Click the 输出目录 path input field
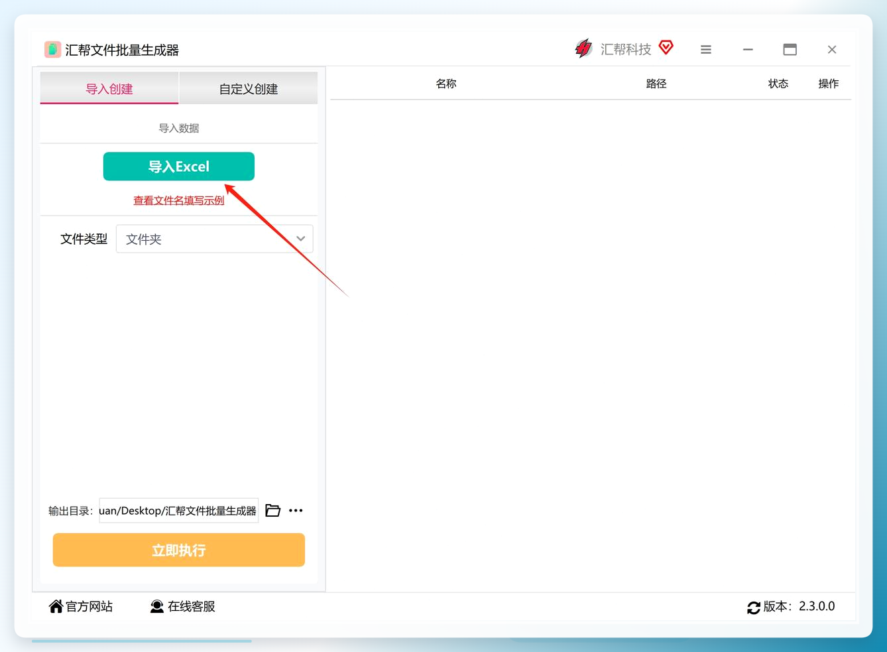The height and width of the screenshot is (652, 887). (x=179, y=511)
